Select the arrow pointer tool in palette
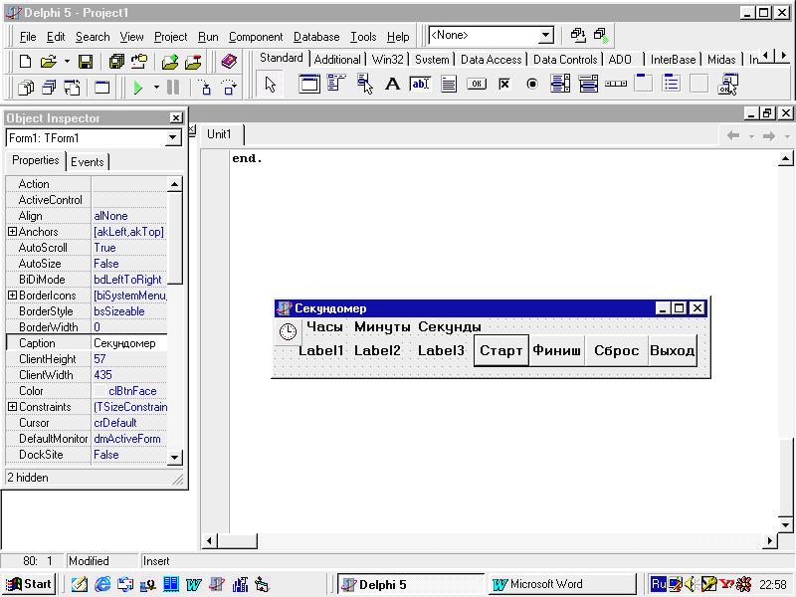This screenshot has width=796, height=597. coord(270,85)
